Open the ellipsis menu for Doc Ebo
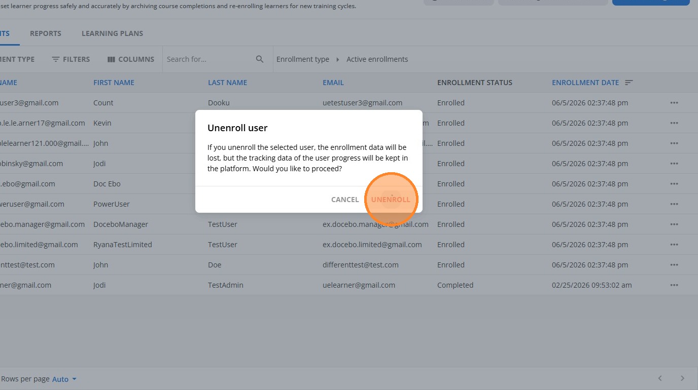This screenshot has width=698, height=390. 674,184
